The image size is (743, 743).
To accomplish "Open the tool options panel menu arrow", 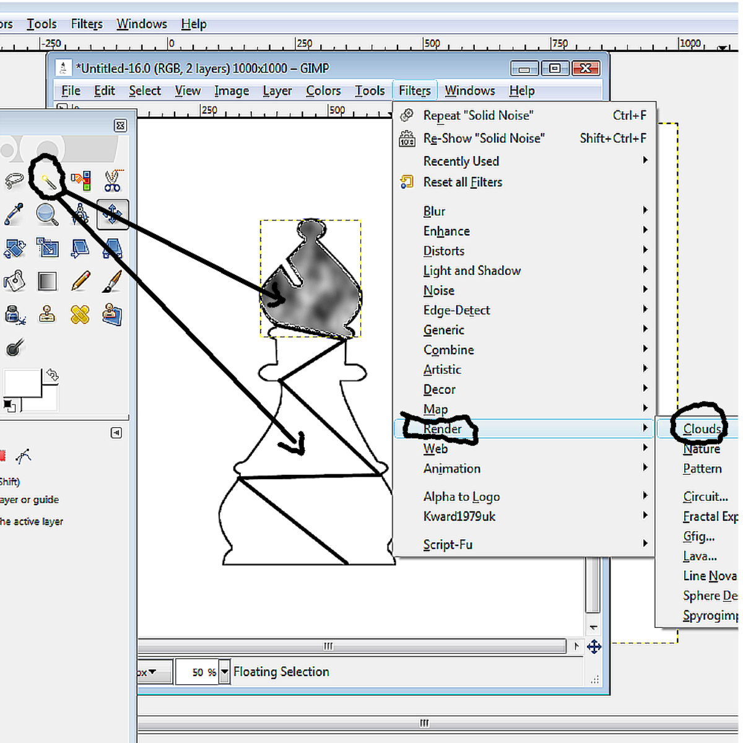I will click(116, 433).
